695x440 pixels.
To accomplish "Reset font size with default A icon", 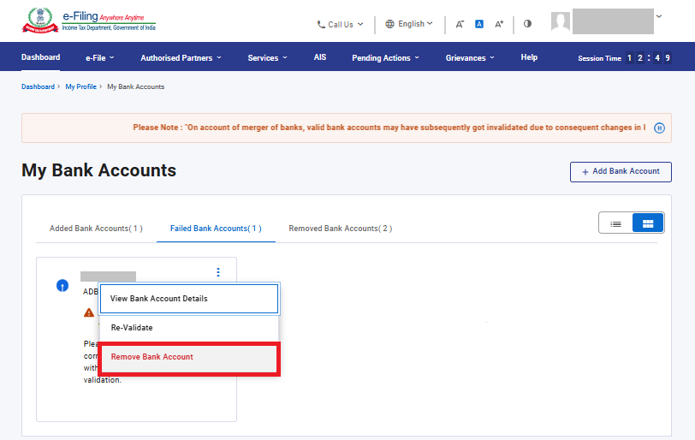I will pyautogui.click(x=479, y=24).
